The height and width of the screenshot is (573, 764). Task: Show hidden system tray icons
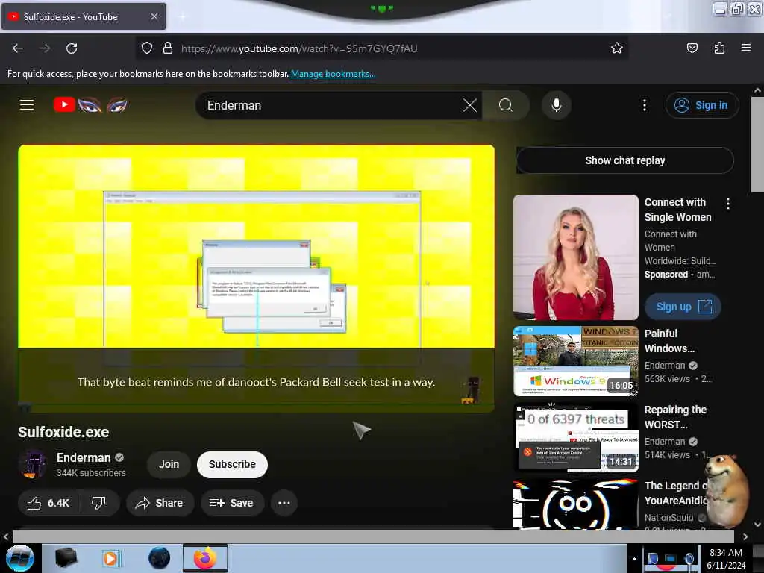point(634,559)
